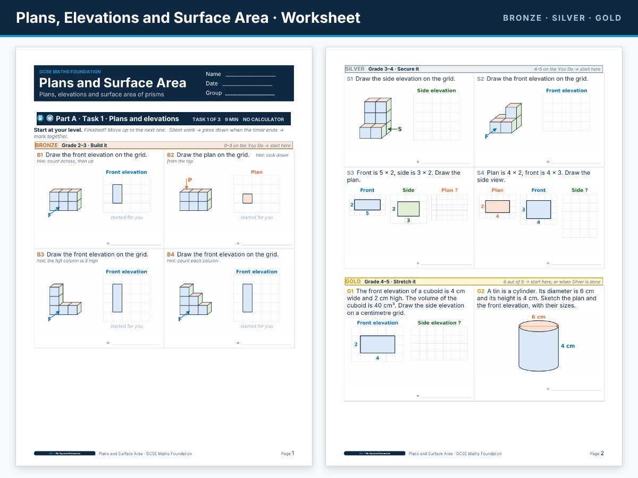Click the orange P arrow label in B2
638x478 pixels.
(x=190, y=180)
